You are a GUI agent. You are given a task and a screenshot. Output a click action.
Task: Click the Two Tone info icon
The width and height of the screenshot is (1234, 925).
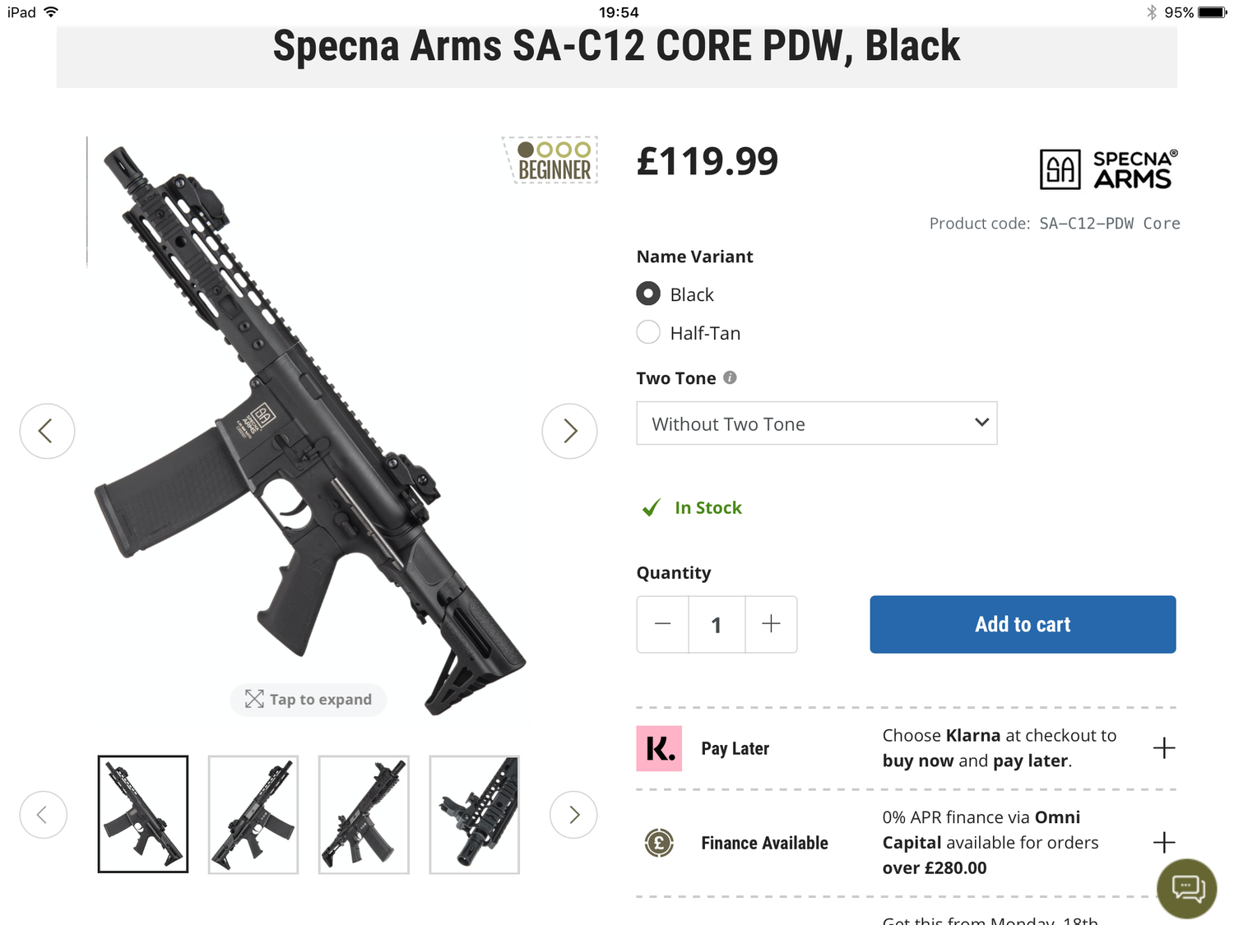(x=730, y=377)
